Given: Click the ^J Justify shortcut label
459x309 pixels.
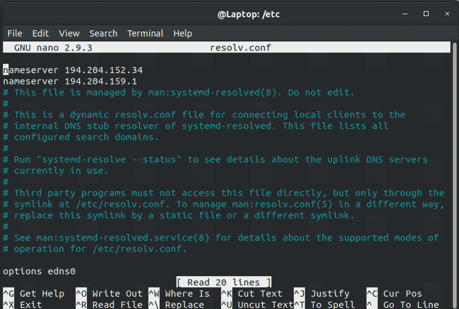Looking at the screenshot, I should [x=322, y=294].
